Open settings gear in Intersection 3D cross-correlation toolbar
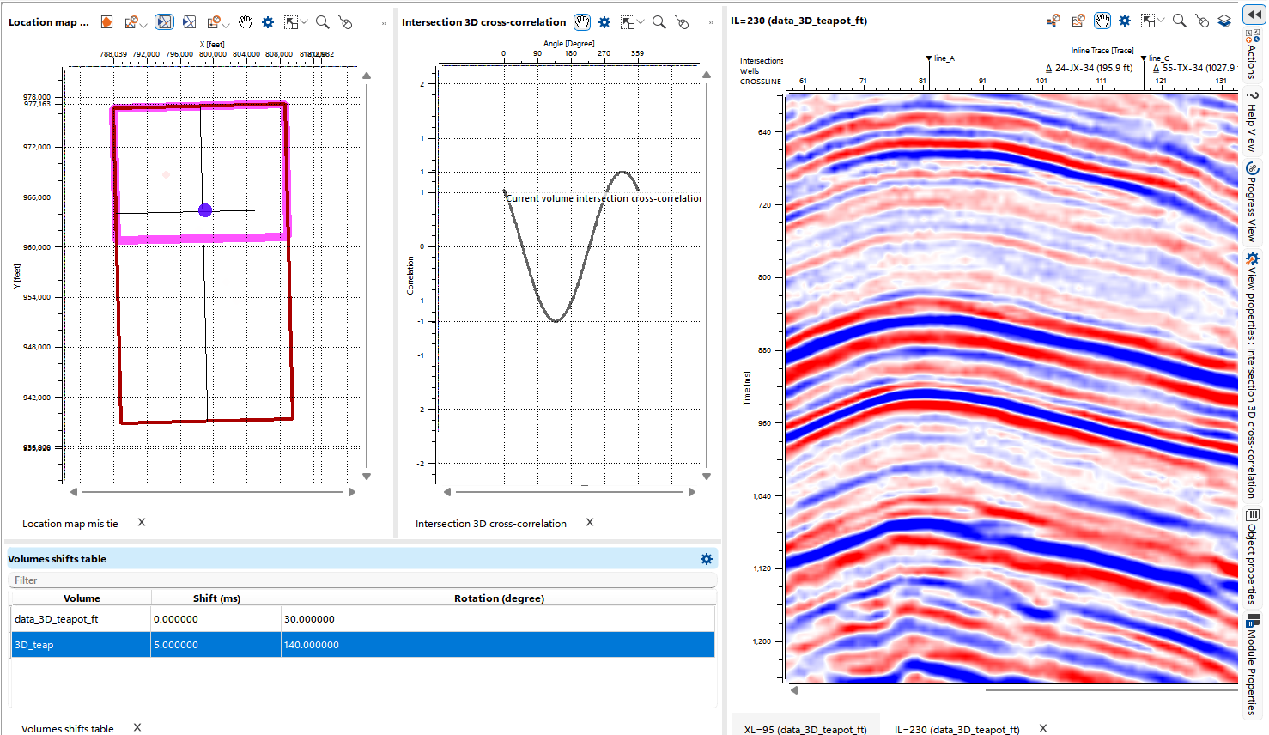This screenshot has width=1269, height=735. point(604,22)
